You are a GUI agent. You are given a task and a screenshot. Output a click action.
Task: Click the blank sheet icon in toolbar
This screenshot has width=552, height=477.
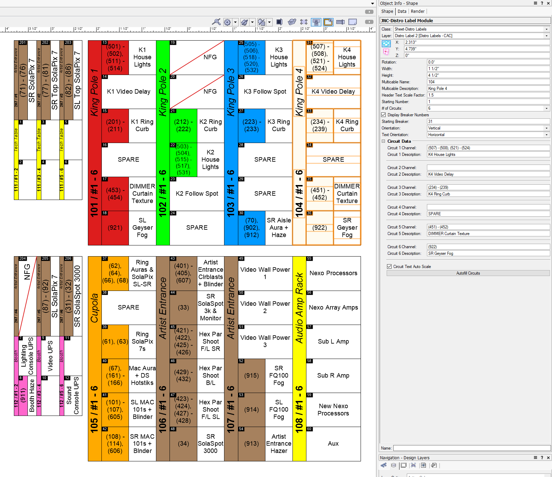(353, 22)
